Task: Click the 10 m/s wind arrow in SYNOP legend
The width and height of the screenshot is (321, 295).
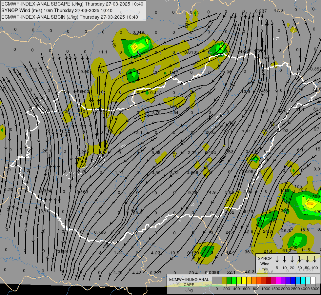Action: [x=284, y=259]
